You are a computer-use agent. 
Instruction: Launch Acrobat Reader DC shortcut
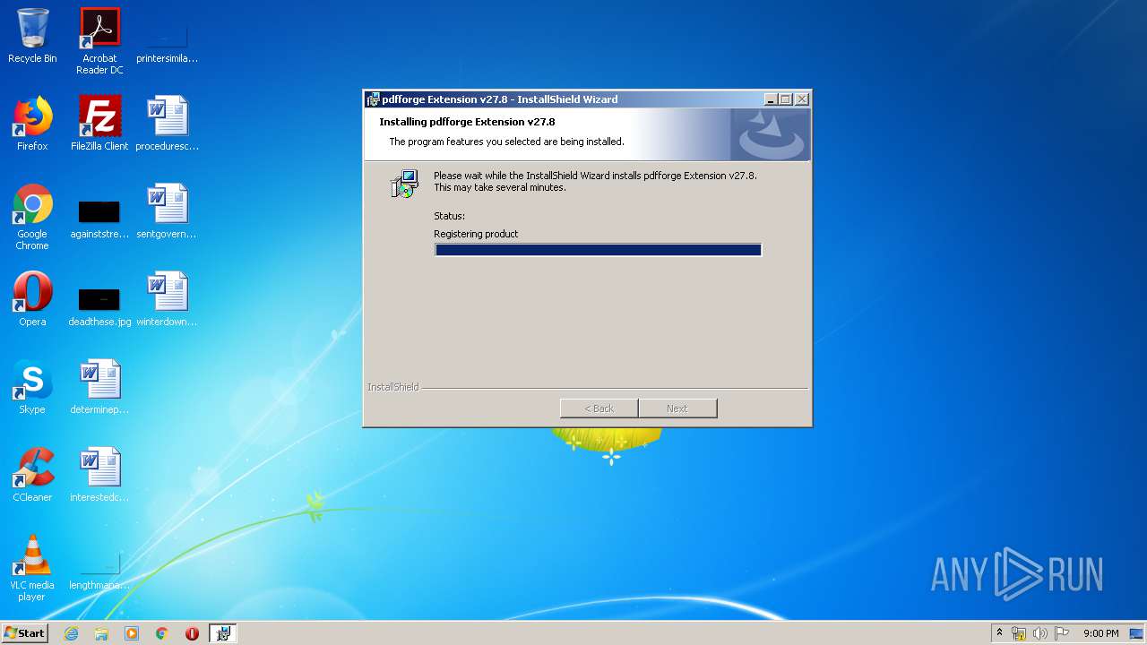coord(99,40)
